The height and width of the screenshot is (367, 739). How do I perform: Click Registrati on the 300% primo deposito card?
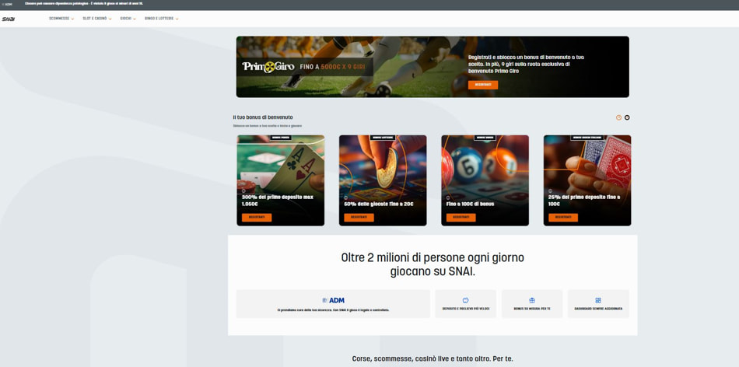(x=257, y=217)
